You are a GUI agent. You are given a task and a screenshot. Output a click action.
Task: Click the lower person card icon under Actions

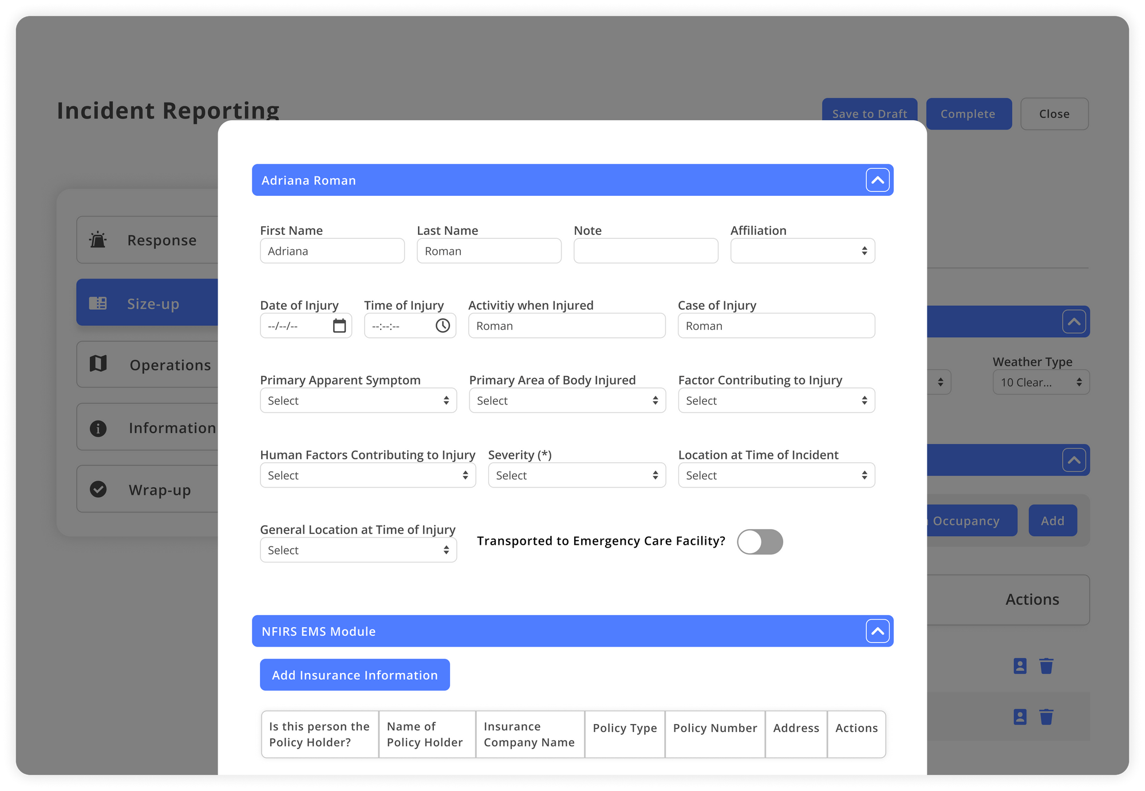[x=1019, y=716]
